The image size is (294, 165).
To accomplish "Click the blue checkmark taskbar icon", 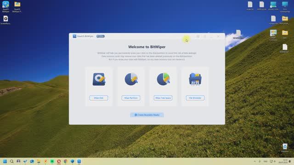I will [x=25, y=161].
